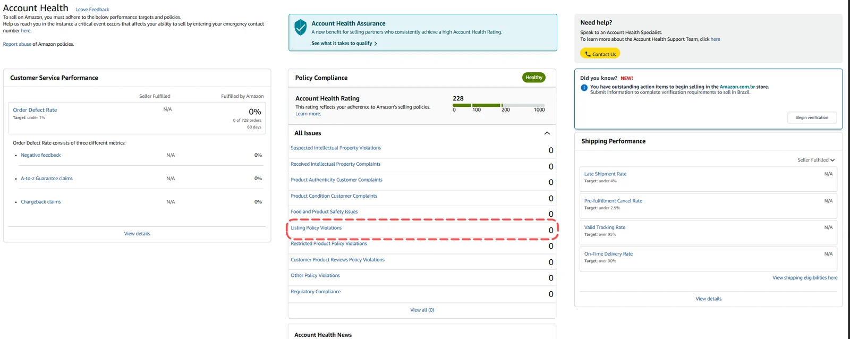
Task: Open Customer Product Reviews Policy Violations
Action: pos(337,260)
